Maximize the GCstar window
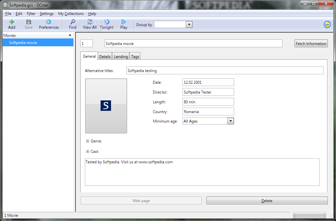The image size is (336, 221). point(314,3)
